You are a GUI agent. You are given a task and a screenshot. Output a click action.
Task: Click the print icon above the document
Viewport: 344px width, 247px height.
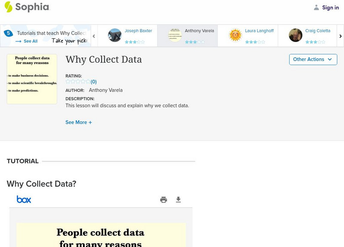[x=163, y=199]
